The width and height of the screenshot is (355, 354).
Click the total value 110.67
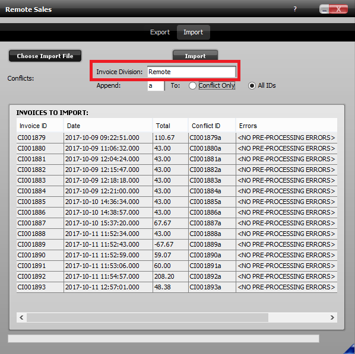(164, 138)
